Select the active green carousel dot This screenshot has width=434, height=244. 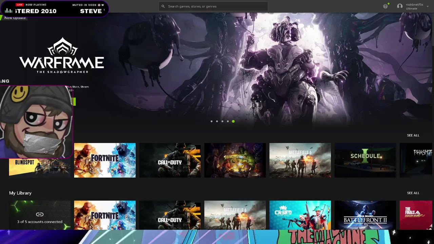[233, 121]
